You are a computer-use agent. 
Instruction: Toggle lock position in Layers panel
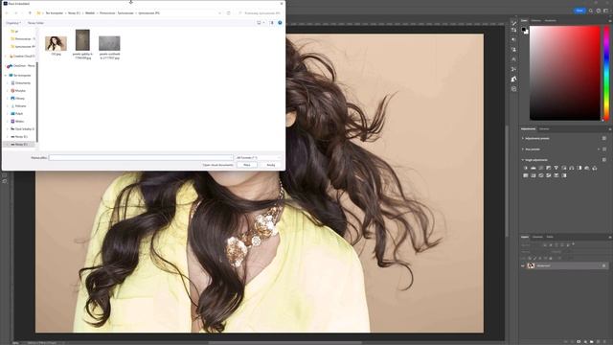pyautogui.click(x=540, y=258)
